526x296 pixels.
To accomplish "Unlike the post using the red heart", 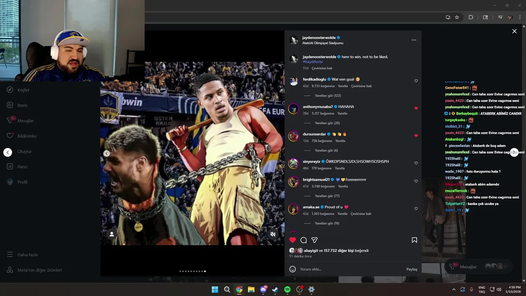I will click(293, 240).
